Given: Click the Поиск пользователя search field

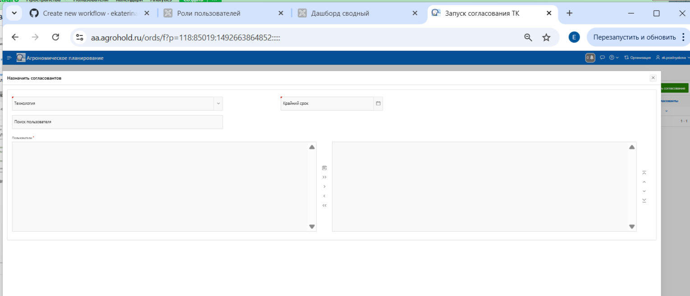Looking at the screenshot, I should [x=117, y=122].
